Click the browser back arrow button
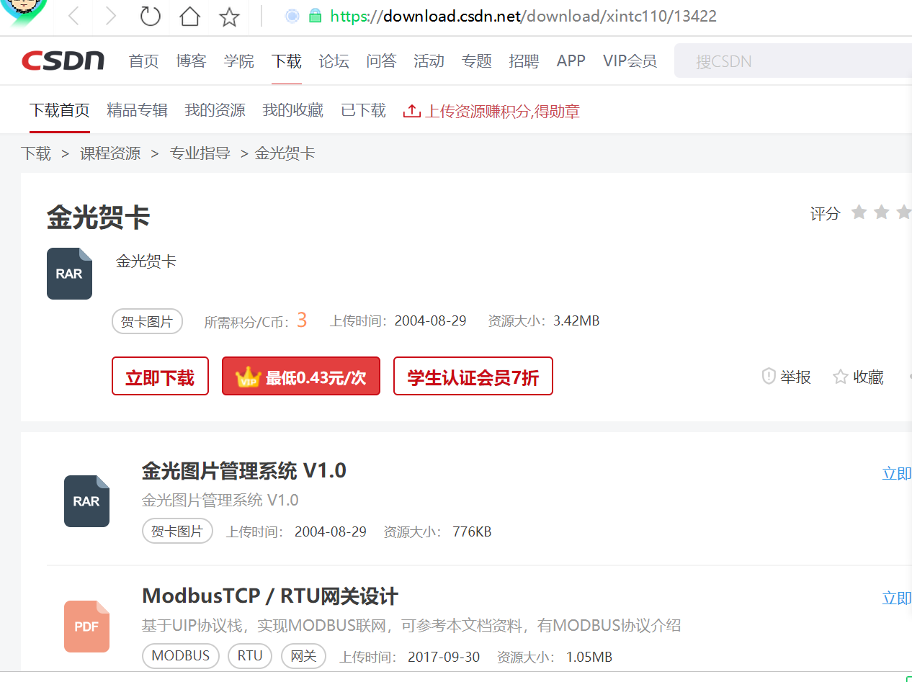The image size is (912, 682). point(73,16)
